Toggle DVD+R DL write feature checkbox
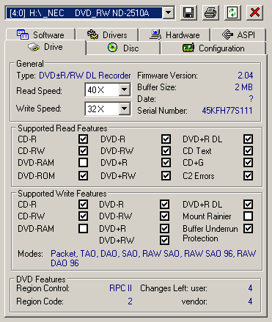Image resolution: width=272 pixels, height=322 pixels. click(248, 204)
